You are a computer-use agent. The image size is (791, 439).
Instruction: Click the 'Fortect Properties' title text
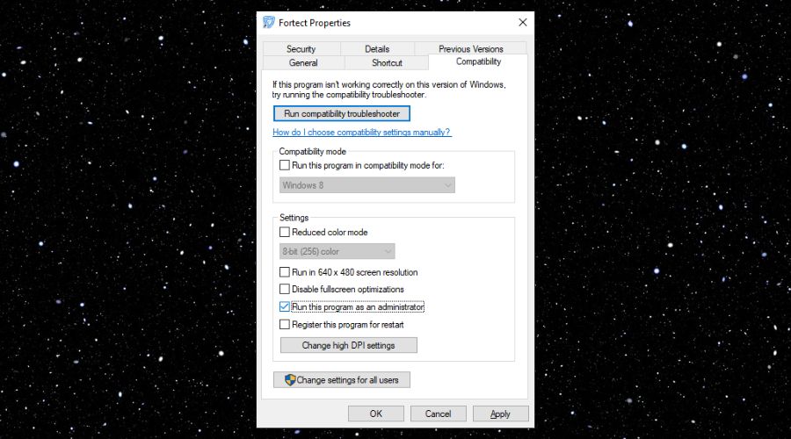point(315,23)
